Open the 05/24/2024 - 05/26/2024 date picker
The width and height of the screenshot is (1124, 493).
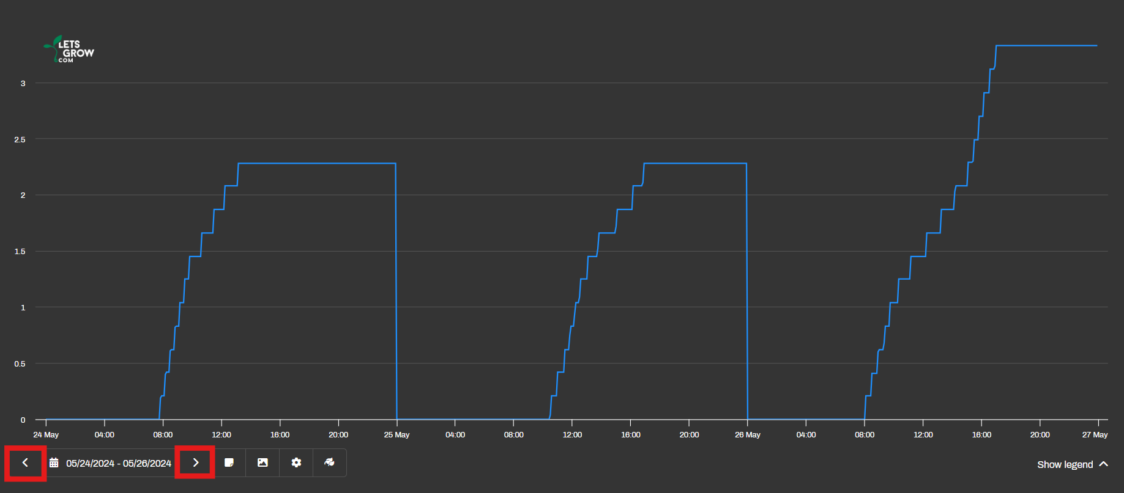(118, 464)
